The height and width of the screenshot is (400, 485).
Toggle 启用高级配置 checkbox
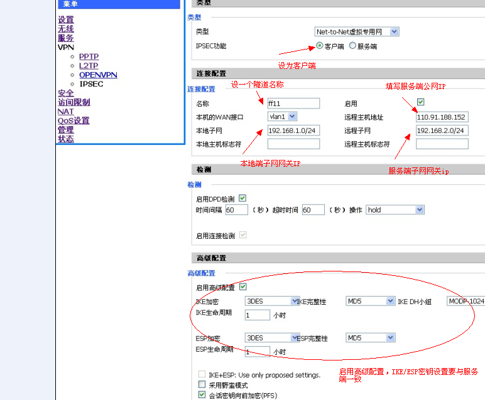coord(243,287)
